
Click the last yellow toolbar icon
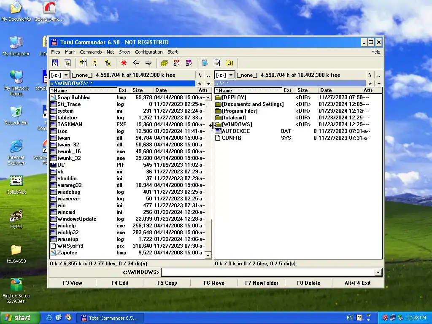229,63
